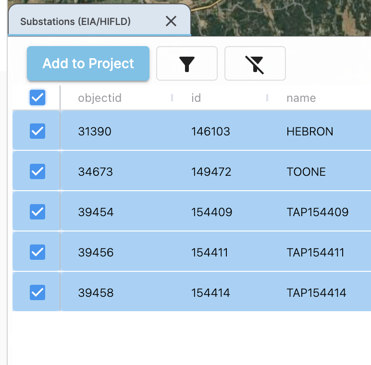Uncheck the TOONE row checkbox
Image resolution: width=371 pixels, height=365 pixels.
pyautogui.click(x=37, y=171)
